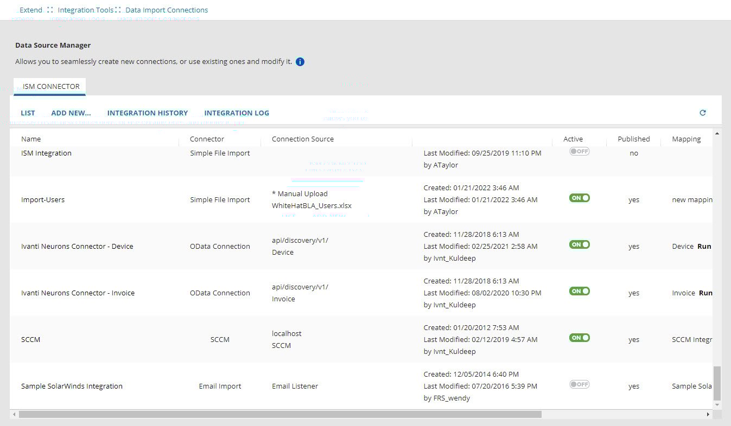Disable the SCCM connection active toggle

pos(579,338)
